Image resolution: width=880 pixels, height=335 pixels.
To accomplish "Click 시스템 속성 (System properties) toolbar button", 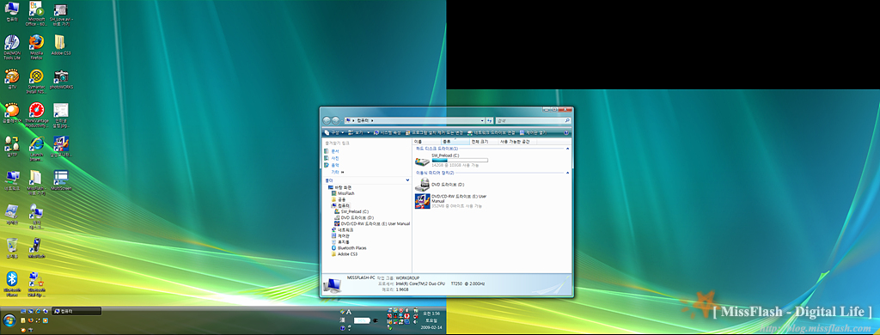I will click(x=388, y=132).
